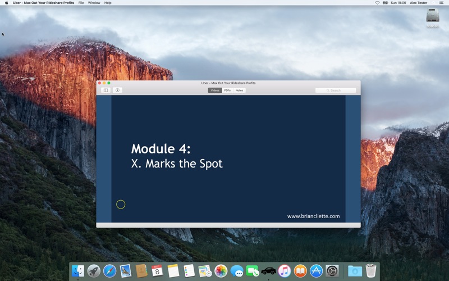Screen dimensions: 449x281
Task: Open Calendar from the Dock
Action: pos(157,271)
